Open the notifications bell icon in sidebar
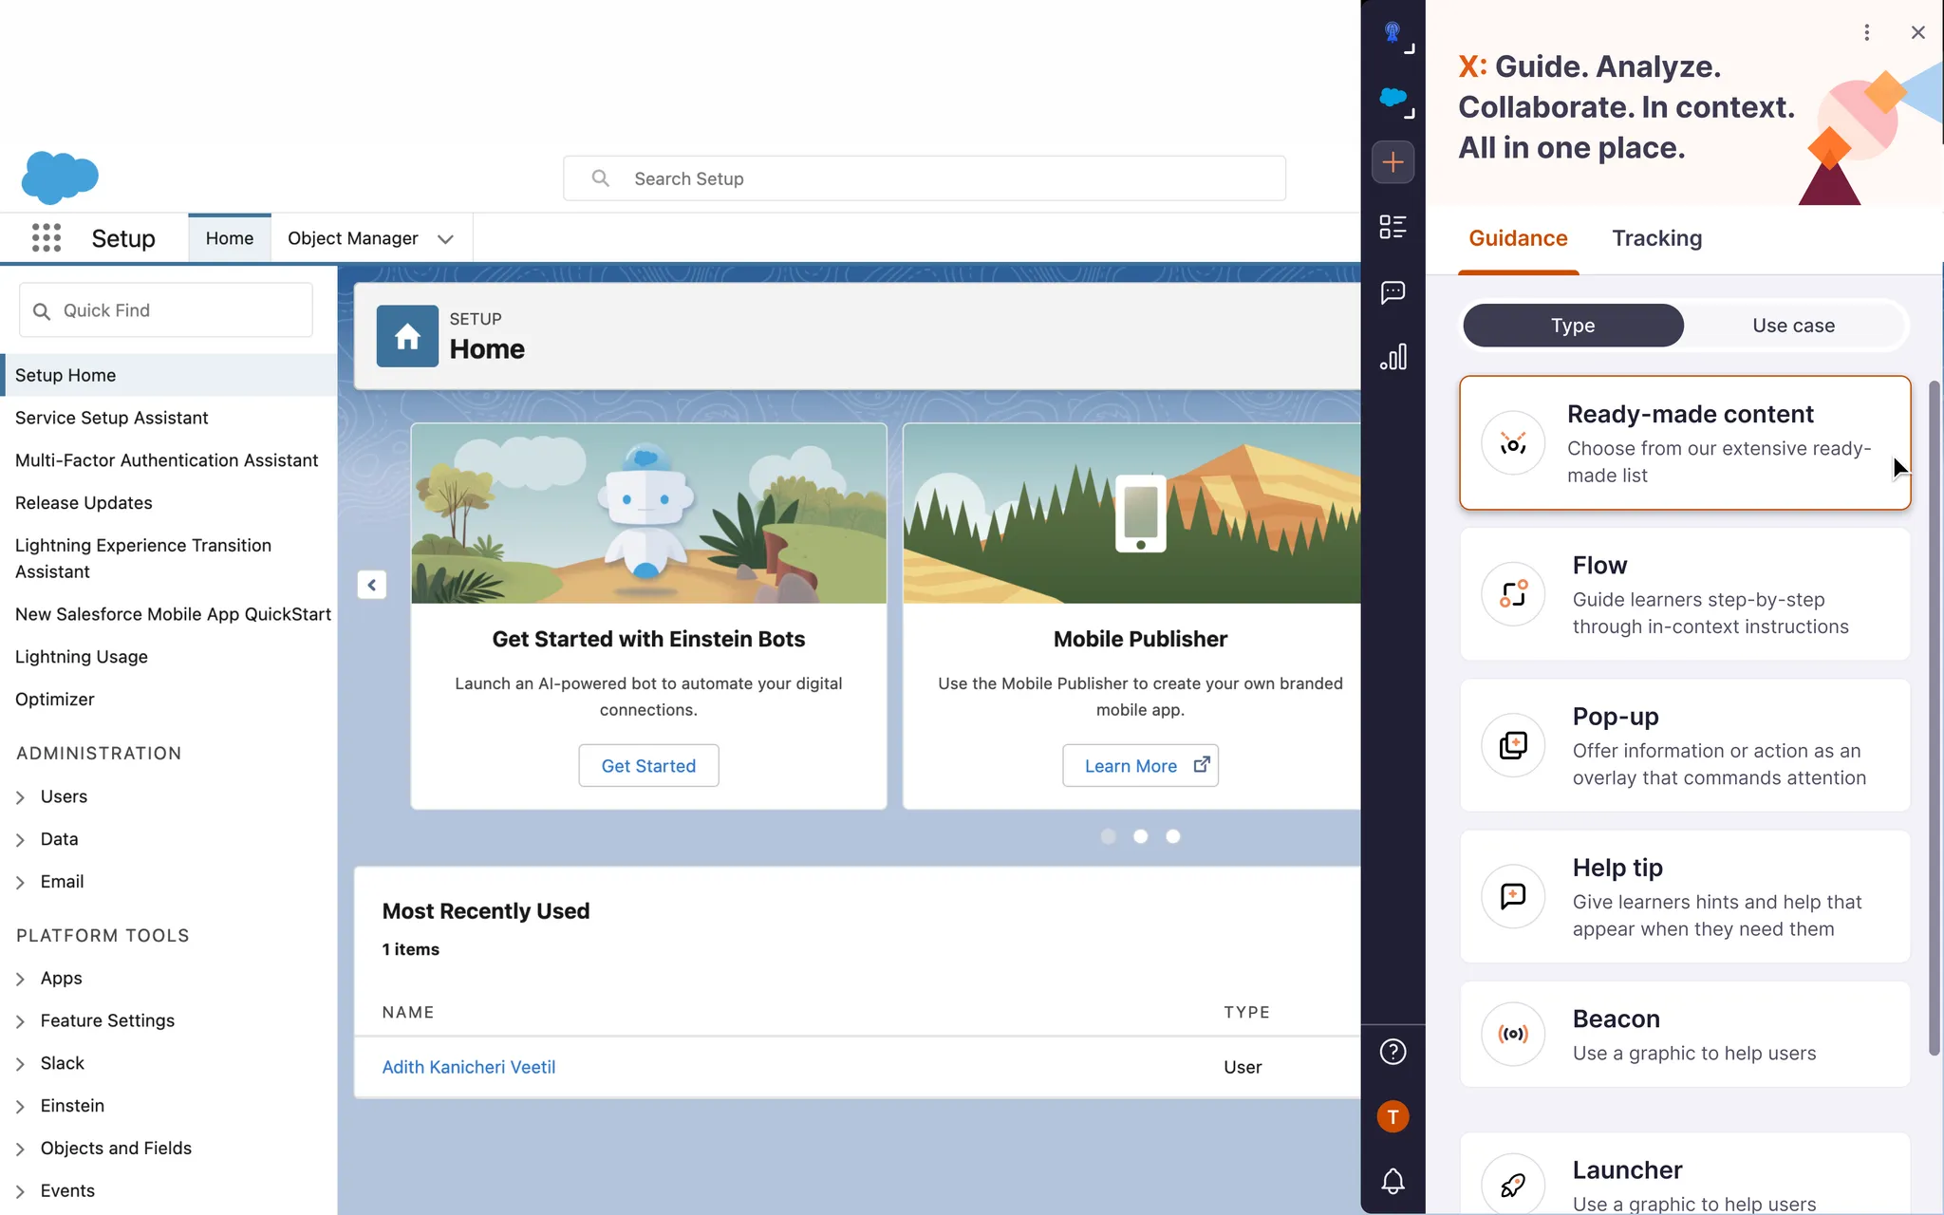Image resolution: width=1944 pixels, height=1215 pixels. coord(1391,1180)
